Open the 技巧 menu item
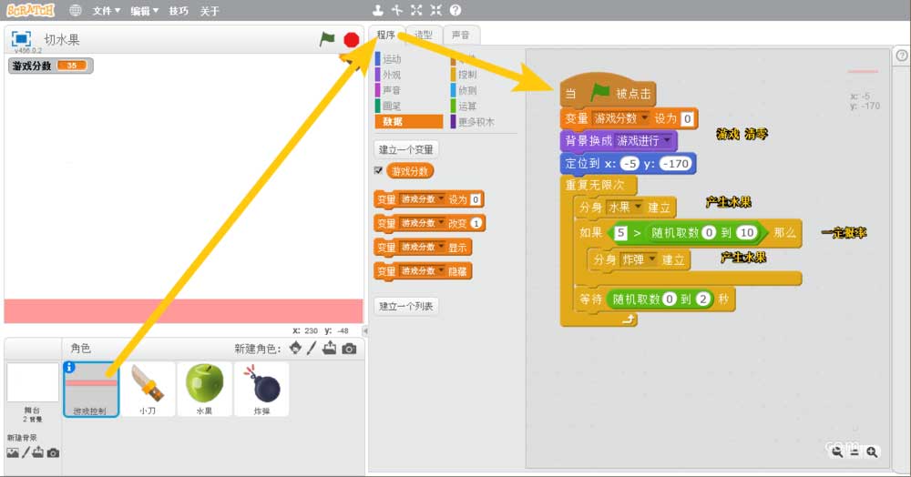This screenshot has width=911, height=477. (179, 10)
